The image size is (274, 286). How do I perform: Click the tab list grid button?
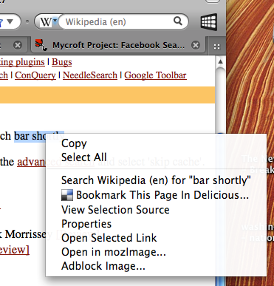(216, 47)
